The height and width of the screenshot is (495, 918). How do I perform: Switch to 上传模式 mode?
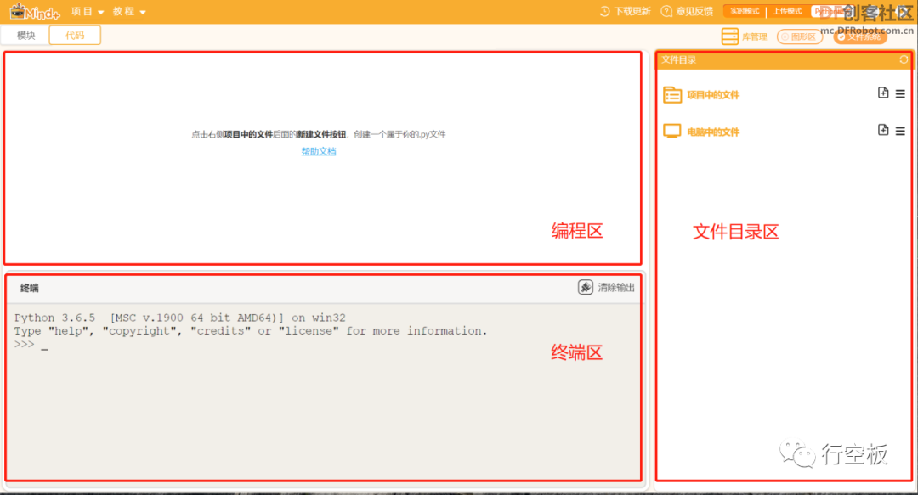coord(787,11)
